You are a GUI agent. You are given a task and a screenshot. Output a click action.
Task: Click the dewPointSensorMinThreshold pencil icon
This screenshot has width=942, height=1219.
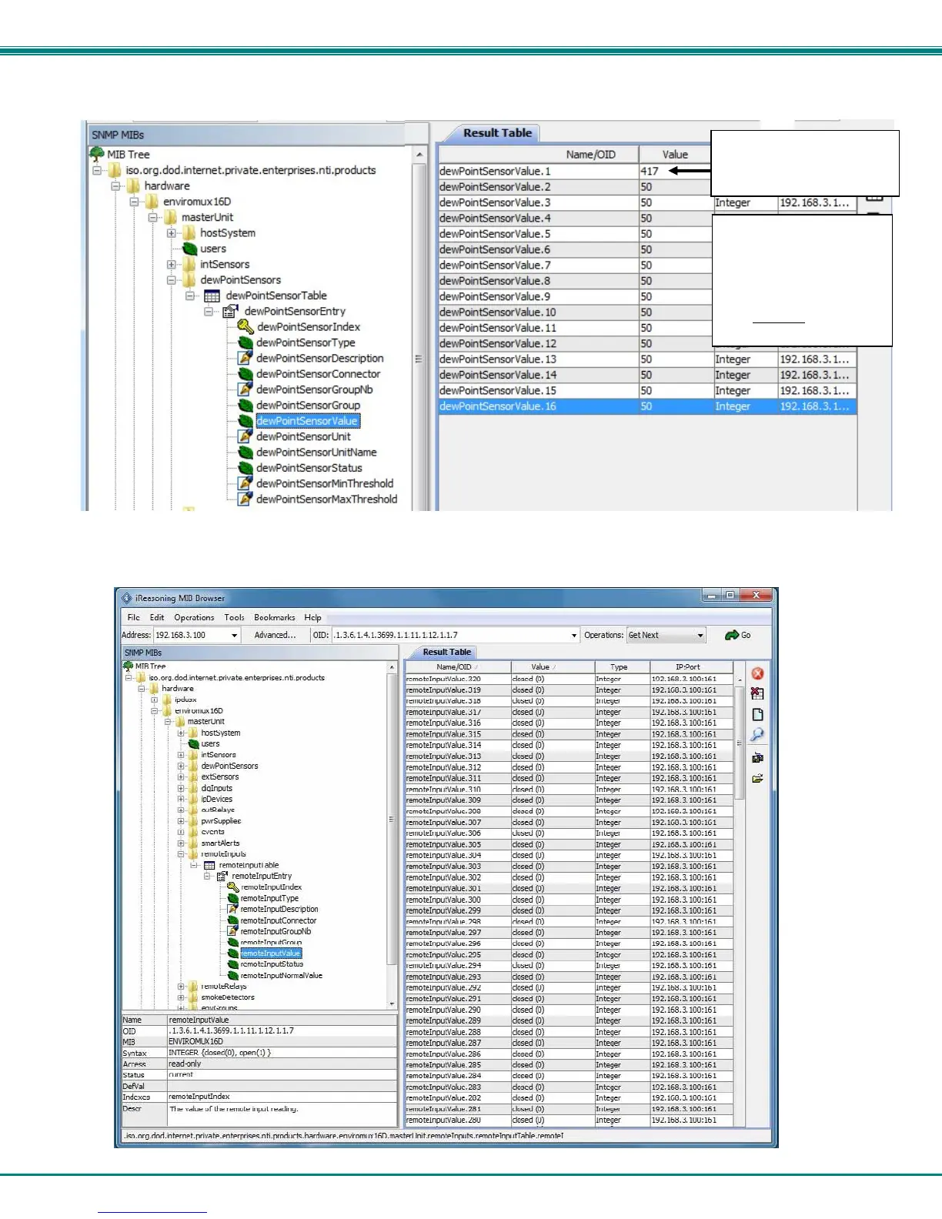(x=246, y=483)
